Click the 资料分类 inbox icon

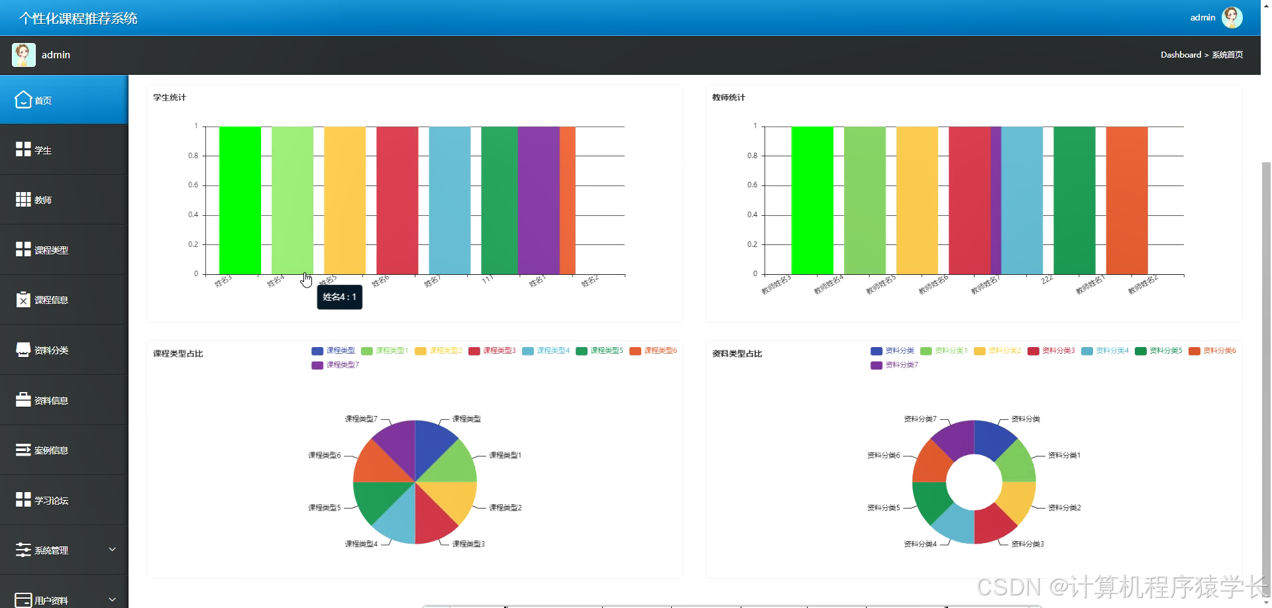23,350
